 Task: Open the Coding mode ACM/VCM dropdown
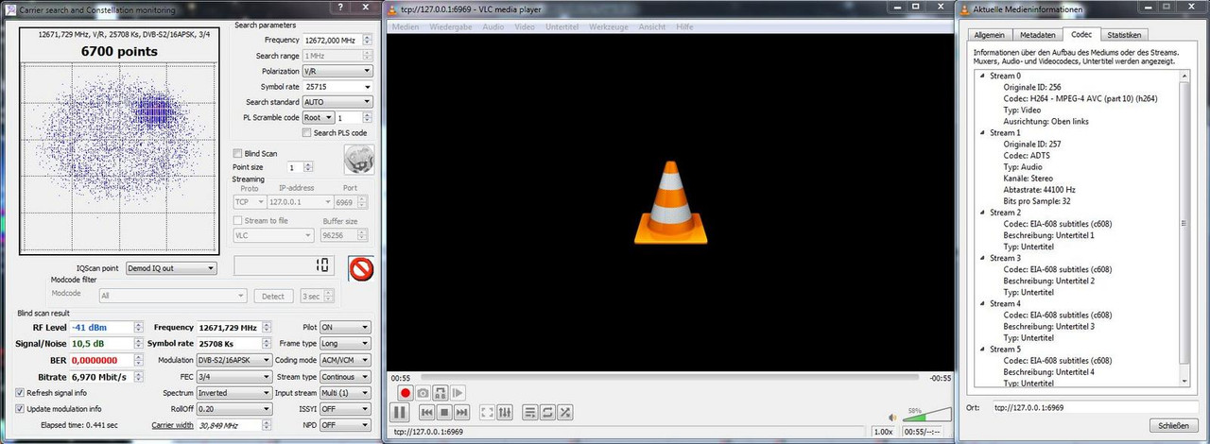coord(345,360)
